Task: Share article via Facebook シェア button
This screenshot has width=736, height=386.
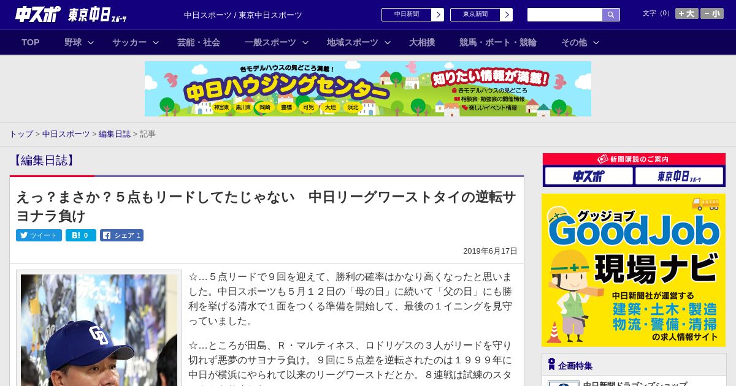Action: (121, 235)
